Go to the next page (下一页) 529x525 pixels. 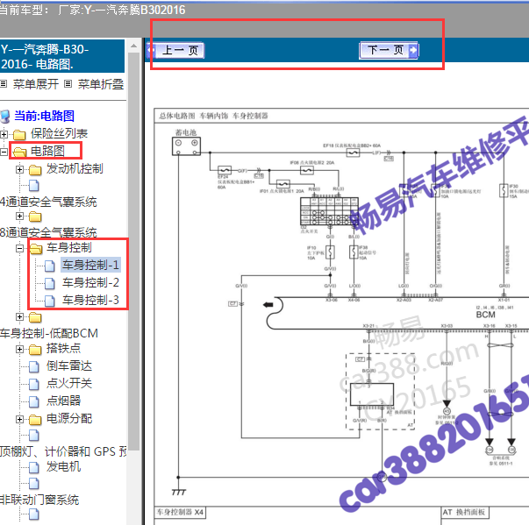coord(389,51)
